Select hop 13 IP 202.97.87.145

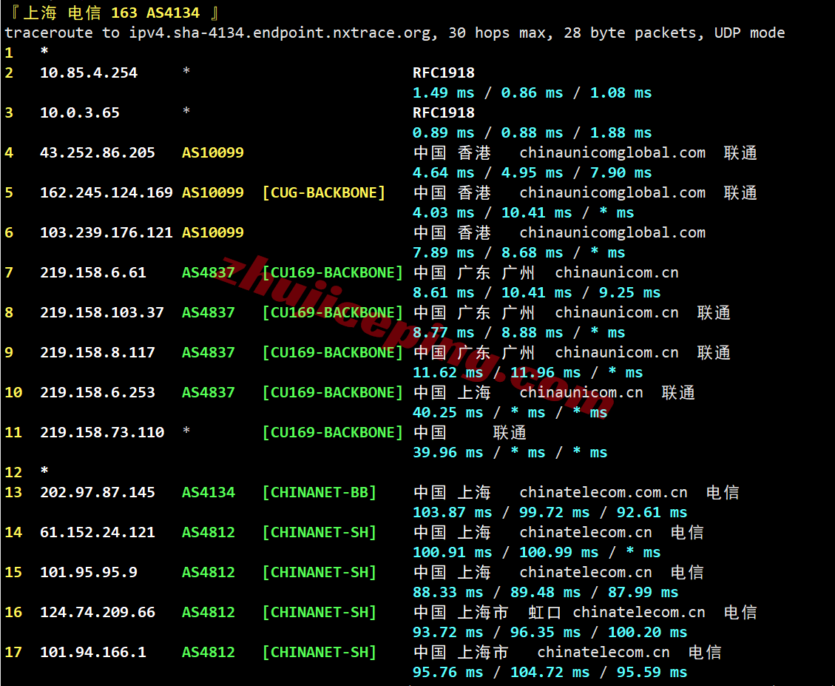98,493
